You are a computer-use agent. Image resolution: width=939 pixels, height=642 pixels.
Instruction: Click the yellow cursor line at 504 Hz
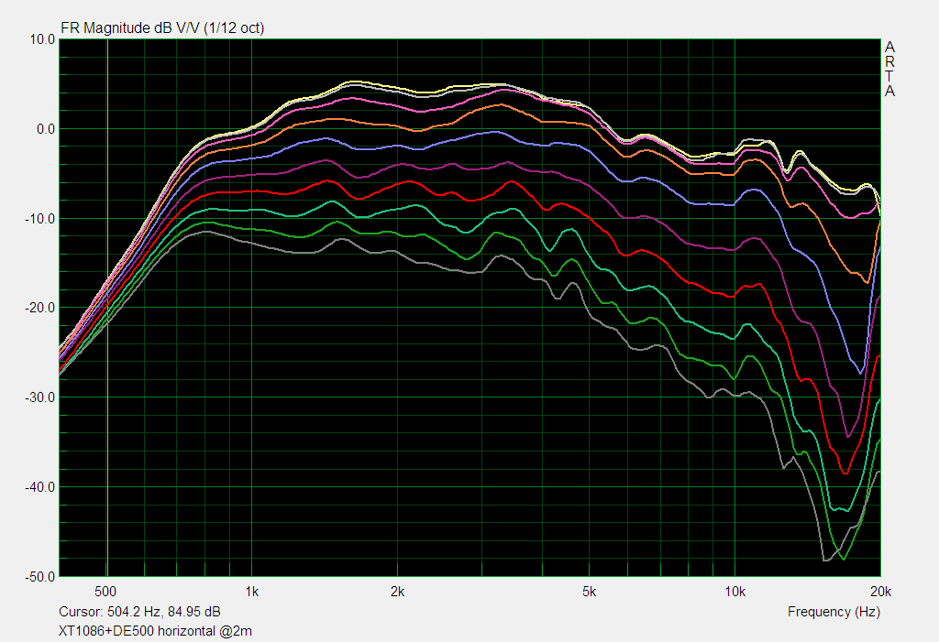coord(107,308)
